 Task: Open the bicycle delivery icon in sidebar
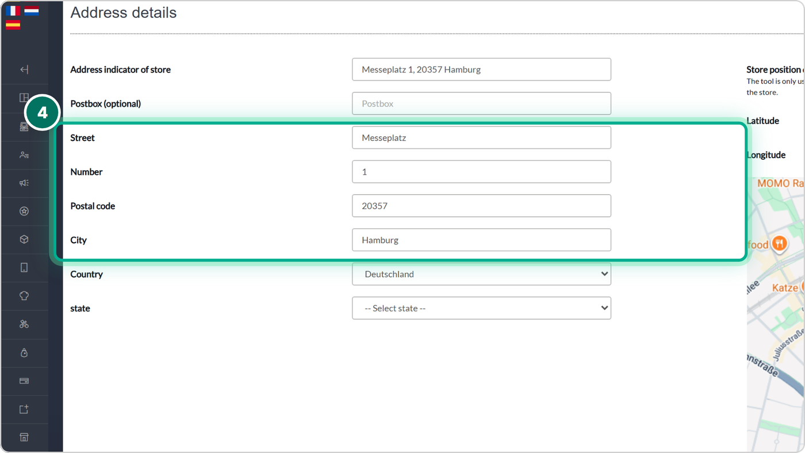click(24, 324)
